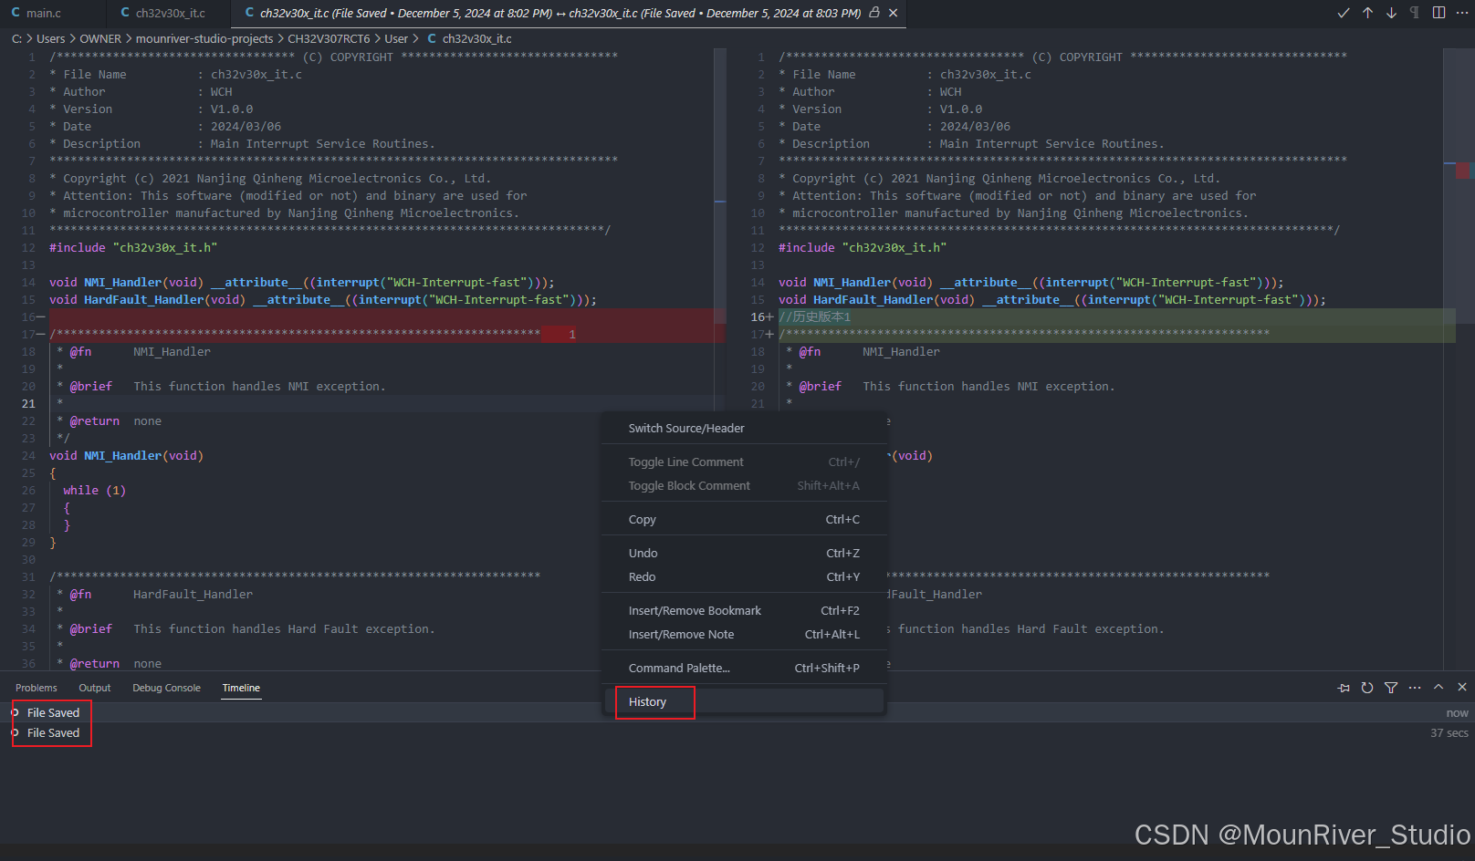The image size is (1475, 861).
Task: Select the first File Saved timeline entry
Action: coord(737,712)
